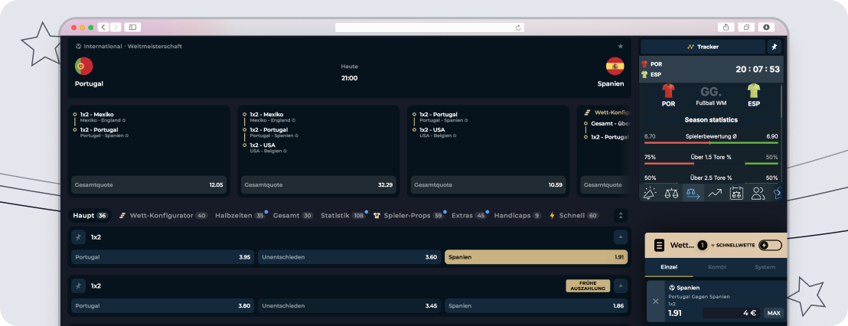Open the Tracker button

click(x=703, y=47)
